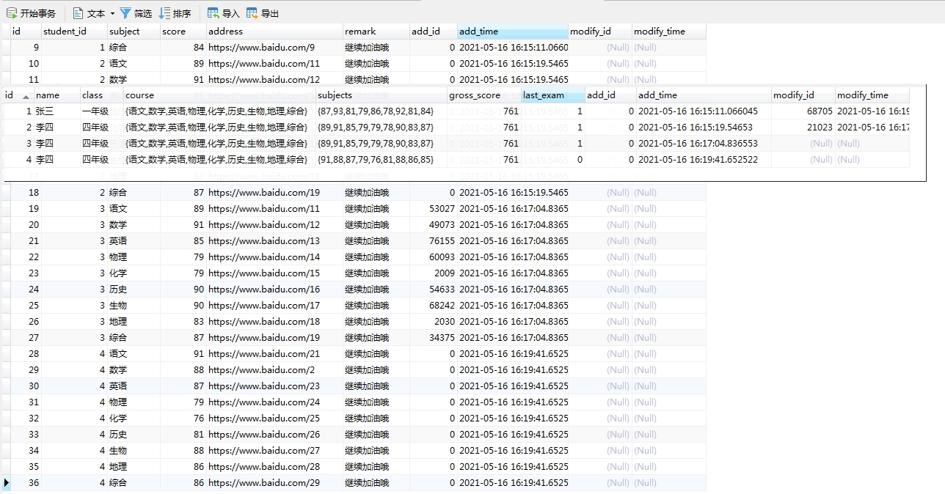Select the score column header

click(x=184, y=32)
